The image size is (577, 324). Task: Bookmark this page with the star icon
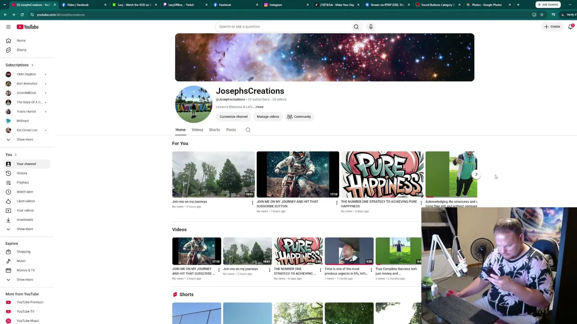(x=542, y=14)
